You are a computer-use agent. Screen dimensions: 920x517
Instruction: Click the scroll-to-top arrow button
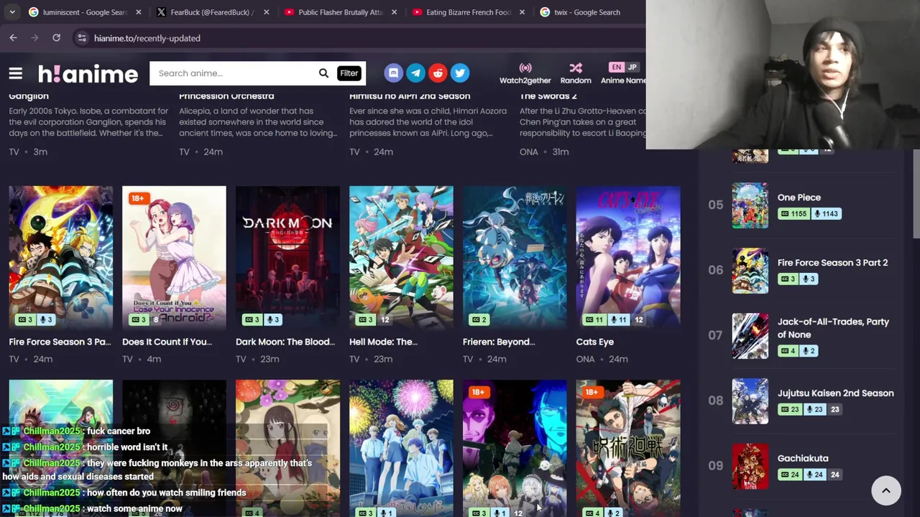tap(886, 490)
